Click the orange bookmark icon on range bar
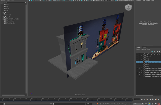 tap(97, 104)
